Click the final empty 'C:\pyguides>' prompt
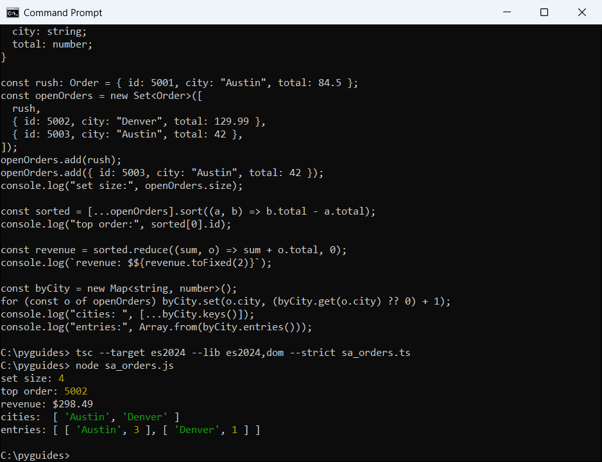 point(35,456)
